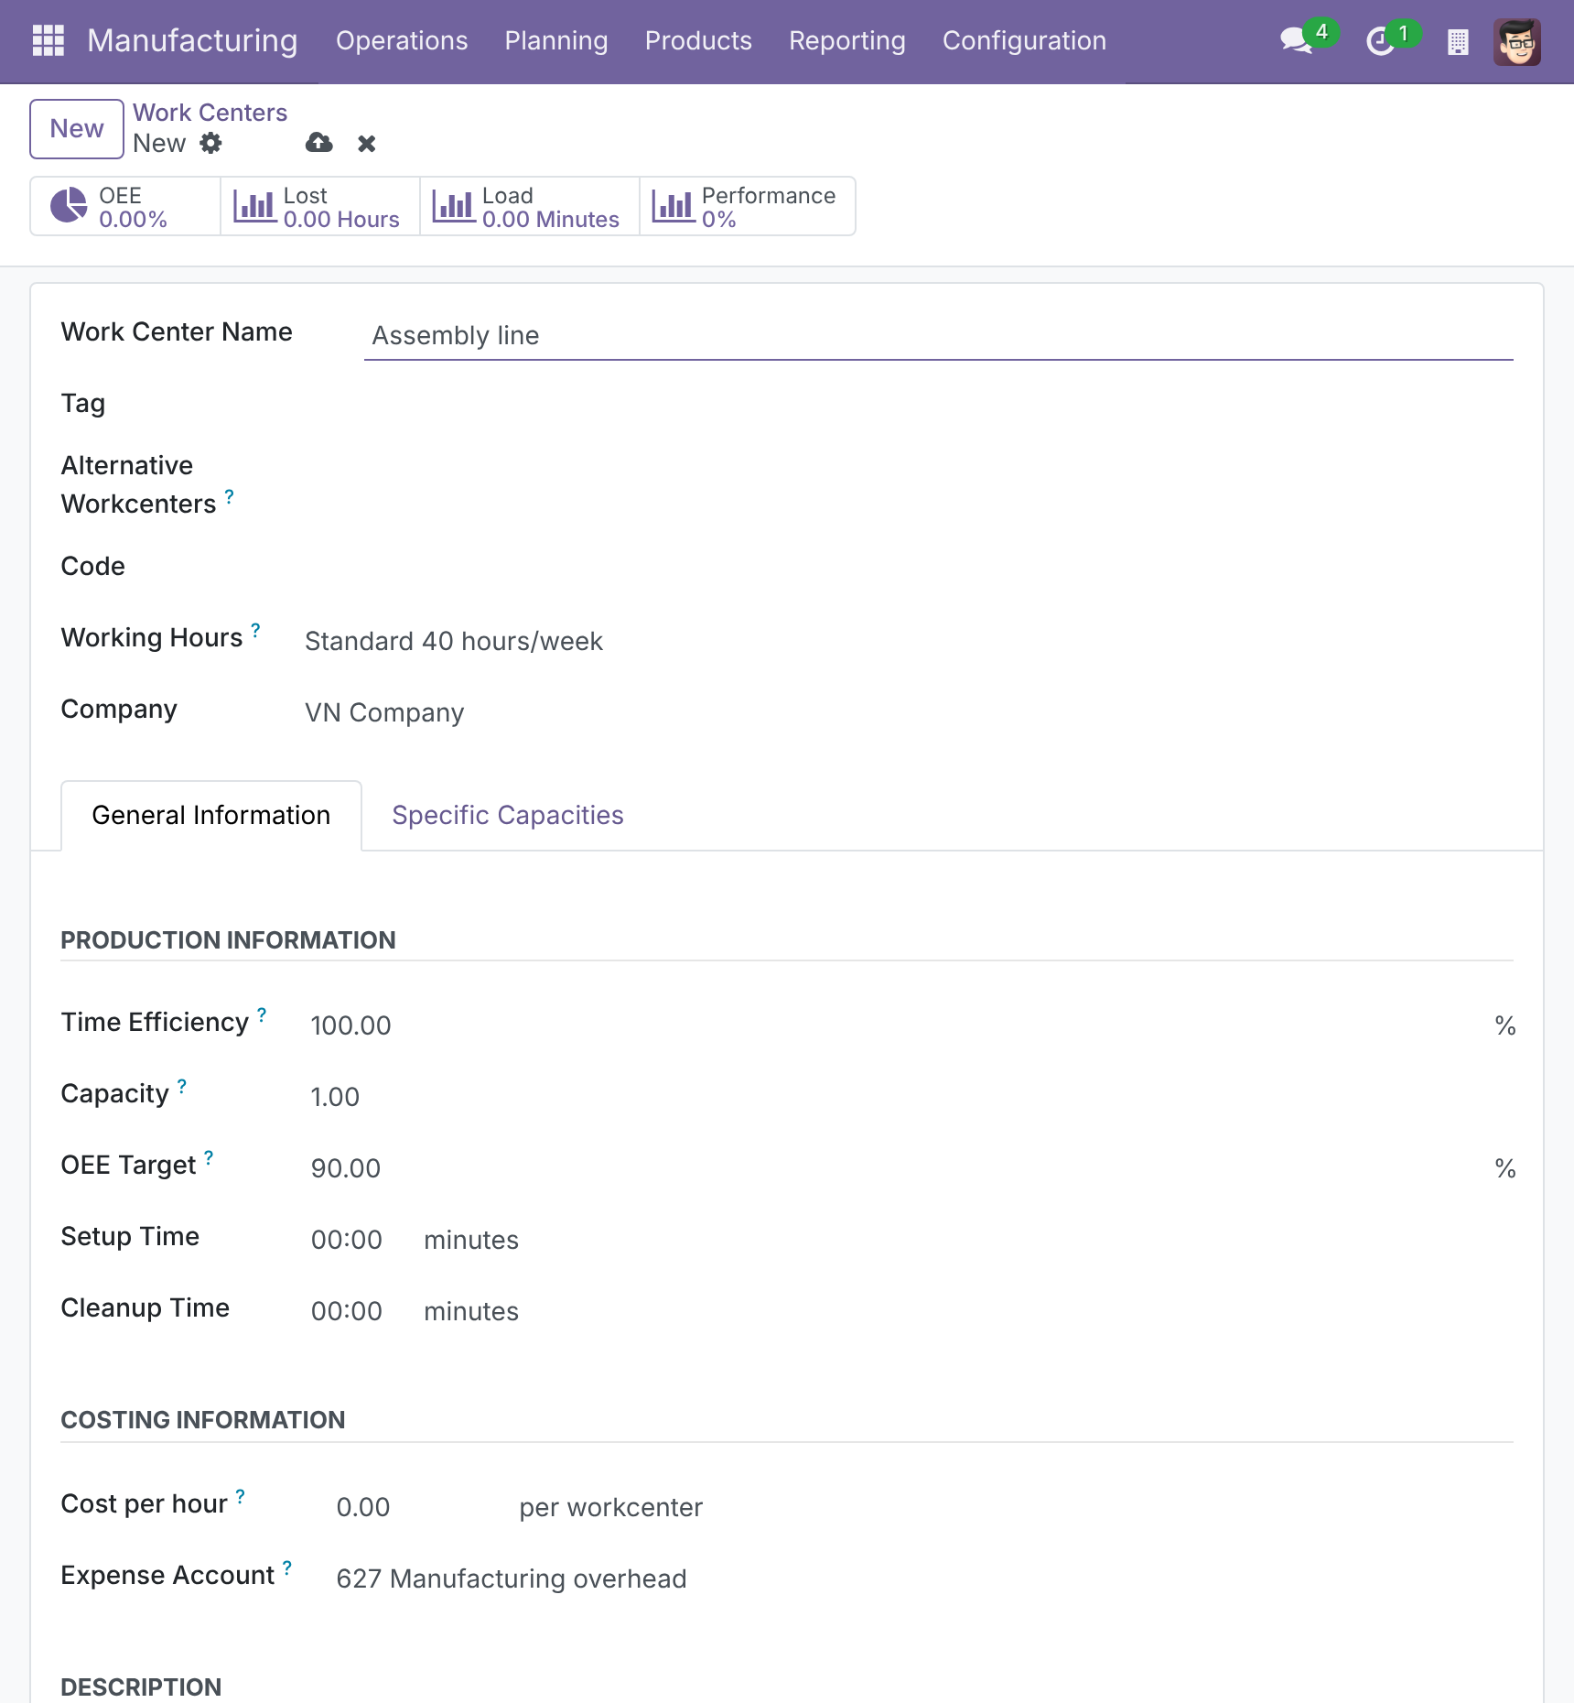This screenshot has height=1703, width=1574.
Task: Save record with the cloud upload icon
Action: (318, 143)
